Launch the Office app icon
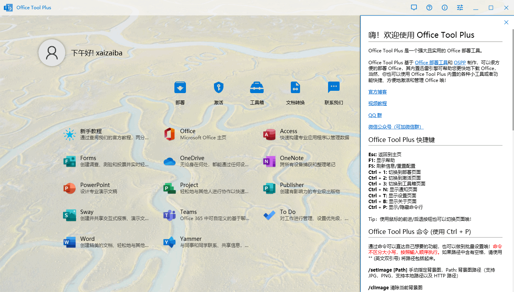This screenshot has height=292, width=514. pos(169,134)
